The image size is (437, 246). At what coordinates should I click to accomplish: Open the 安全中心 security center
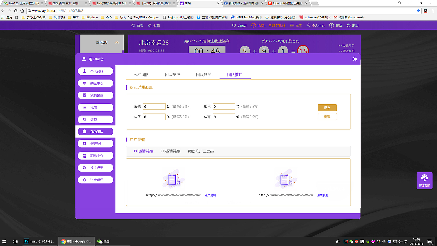click(x=95, y=83)
